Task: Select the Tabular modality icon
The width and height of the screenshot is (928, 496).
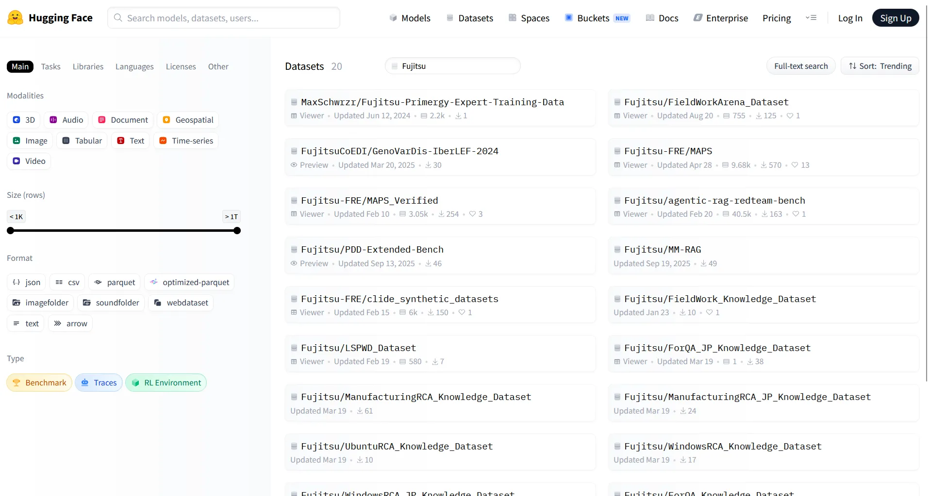Action: 66,141
